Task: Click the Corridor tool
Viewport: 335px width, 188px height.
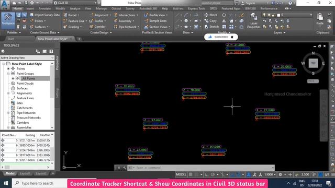Action: [x=97, y=27]
